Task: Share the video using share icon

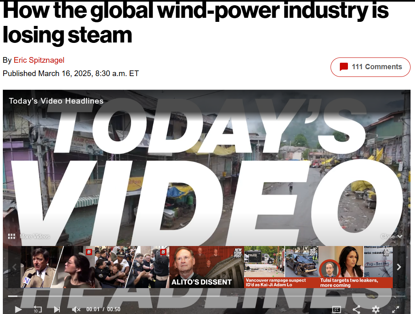Action: point(356,309)
